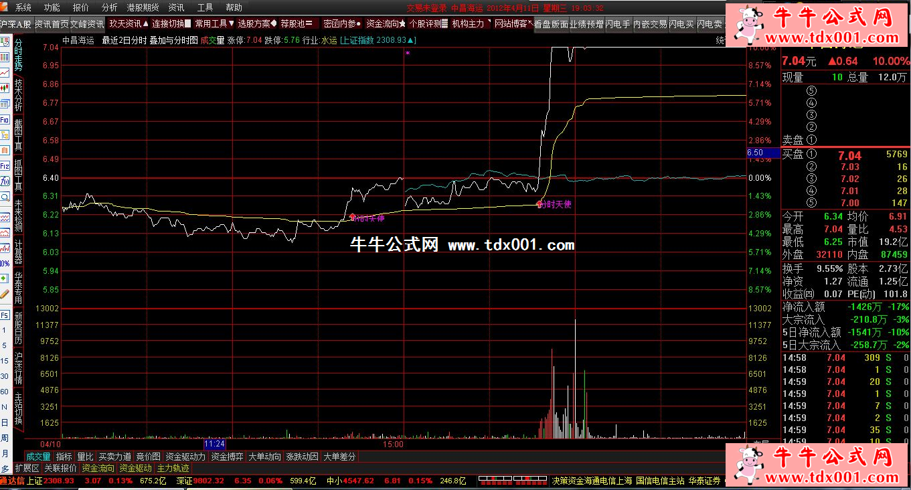911x490 pixels.
Task: Toggle the 资金驱动 indicator at bottom
Action: tap(135, 469)
